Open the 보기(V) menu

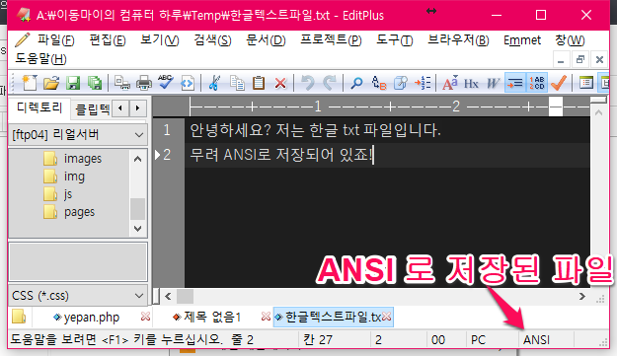[159, 40]
